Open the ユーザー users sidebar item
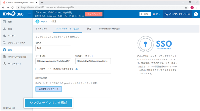This screenshot has width=200, height=111. pos(16,36)
